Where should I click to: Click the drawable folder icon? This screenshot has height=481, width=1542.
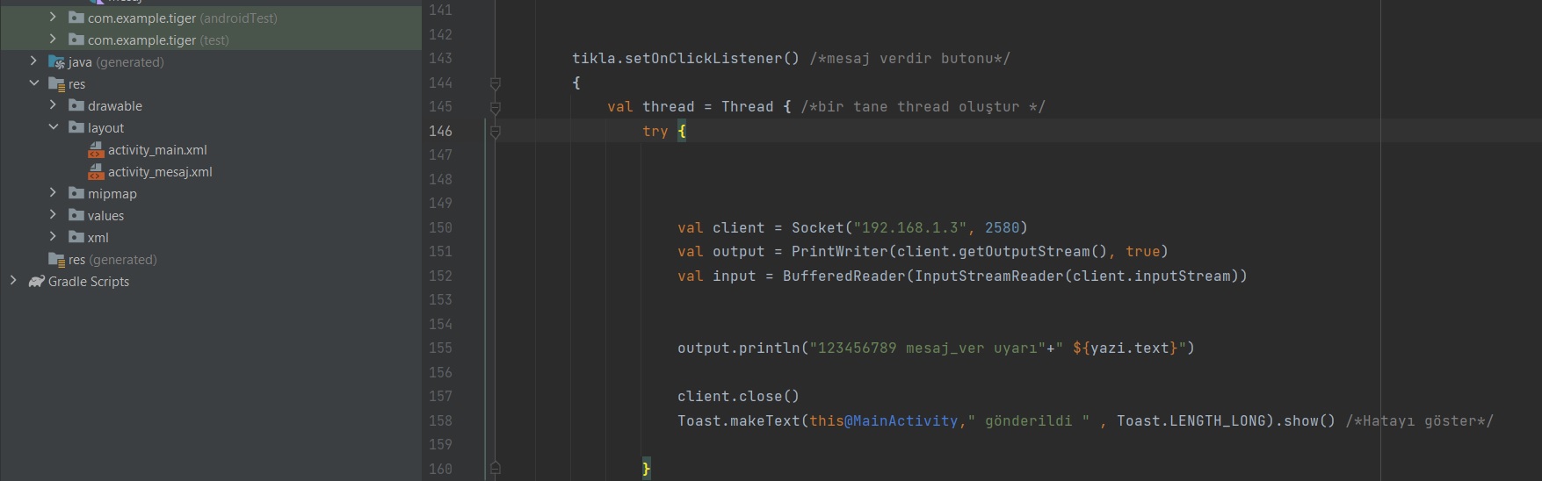(x=76, y=105)
